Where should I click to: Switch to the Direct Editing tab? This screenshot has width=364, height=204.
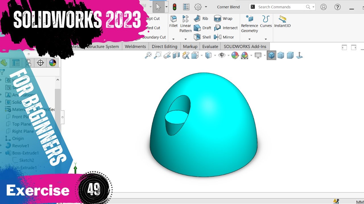[x=164, y=46]
